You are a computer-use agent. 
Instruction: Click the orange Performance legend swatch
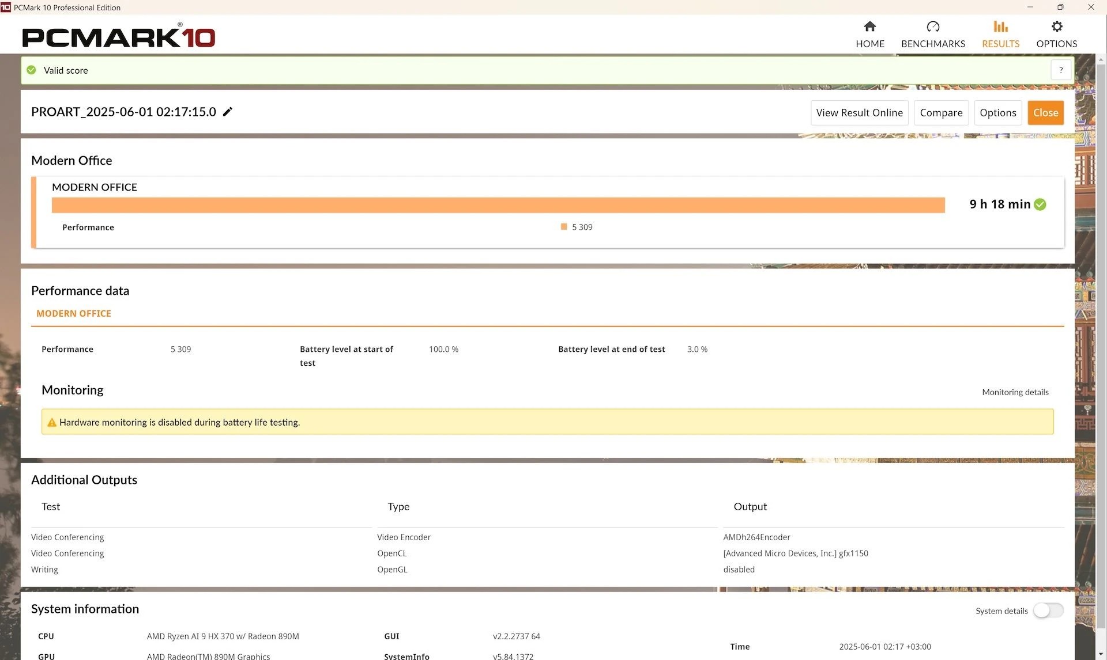tap(564, 227)
